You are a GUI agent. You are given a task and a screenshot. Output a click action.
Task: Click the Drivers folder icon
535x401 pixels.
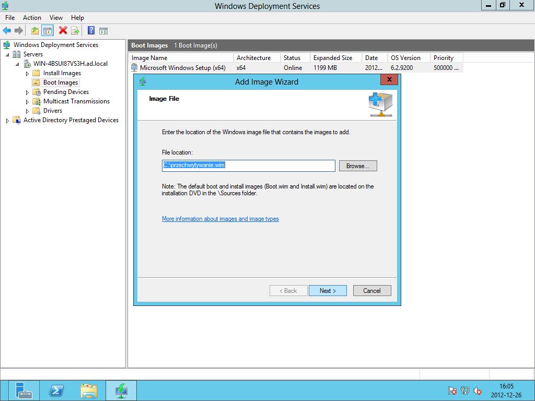click(36, 111)
